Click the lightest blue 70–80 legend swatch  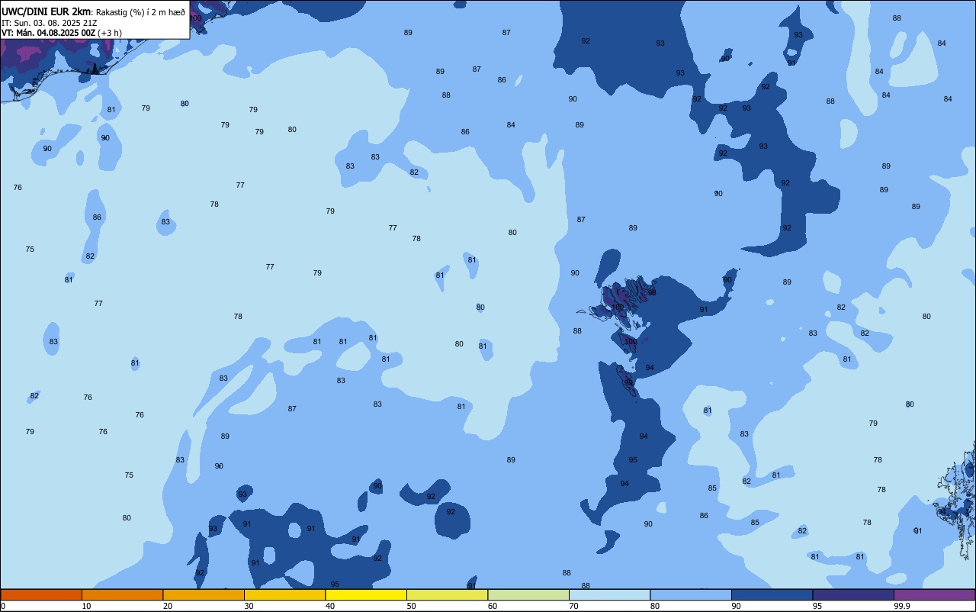point(609,594)
